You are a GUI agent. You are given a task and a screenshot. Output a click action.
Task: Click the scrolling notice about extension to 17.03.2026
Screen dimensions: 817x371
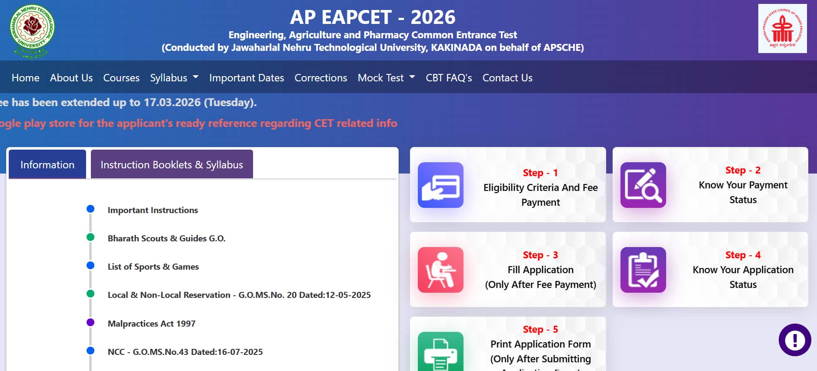point(128,102)
